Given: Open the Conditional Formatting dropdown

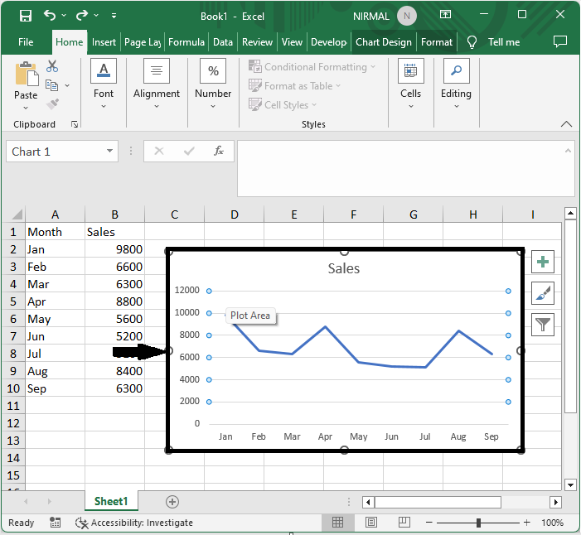Looking at the screenshot, I should 312,67.
